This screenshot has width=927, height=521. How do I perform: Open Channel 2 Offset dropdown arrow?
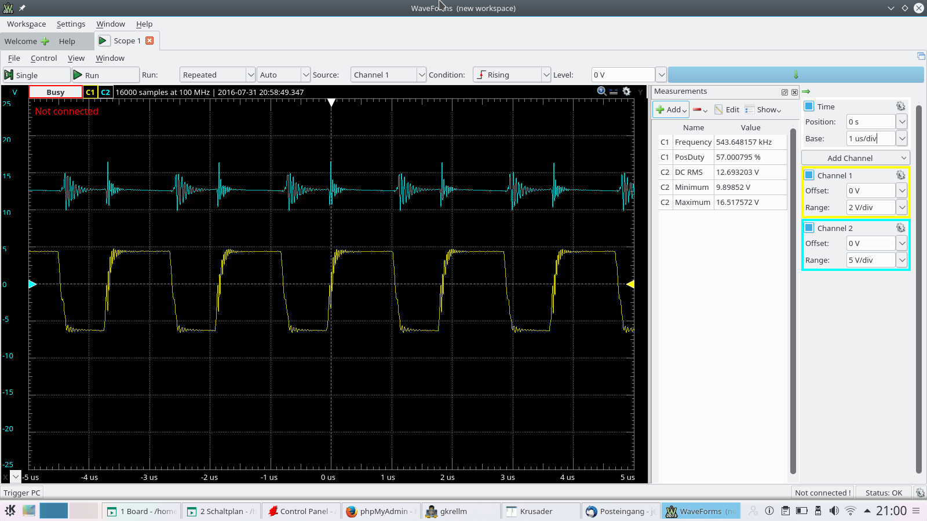tap(902, 243)
